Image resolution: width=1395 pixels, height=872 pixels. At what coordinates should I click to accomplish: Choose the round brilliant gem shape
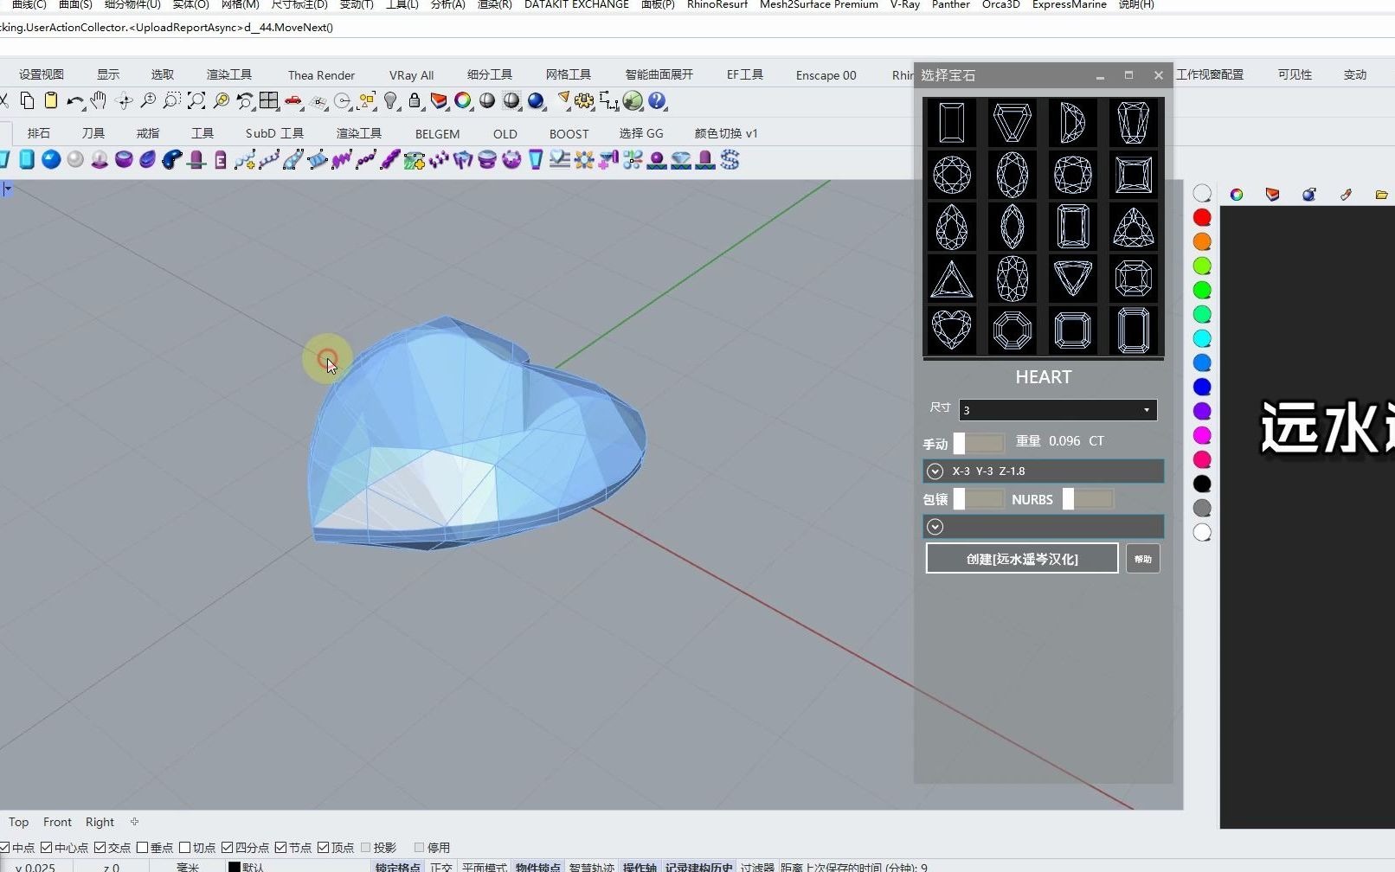(x=951, y=175)
